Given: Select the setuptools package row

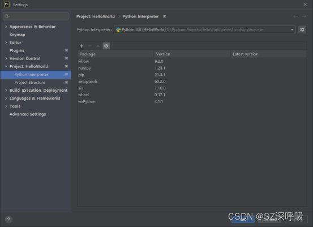Looking at the screenshot, I should (192, 82).
